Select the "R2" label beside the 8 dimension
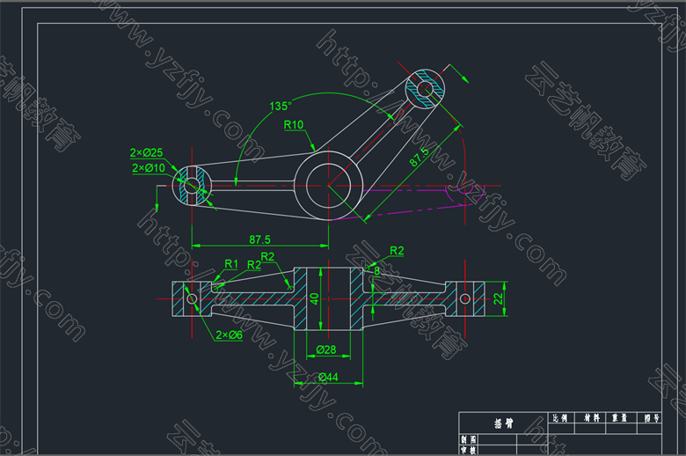 [x=397, y=251]
